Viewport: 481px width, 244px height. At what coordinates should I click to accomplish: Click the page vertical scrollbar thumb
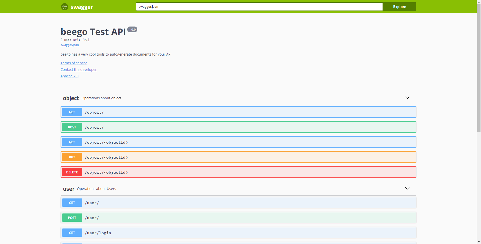pos(479,68)
